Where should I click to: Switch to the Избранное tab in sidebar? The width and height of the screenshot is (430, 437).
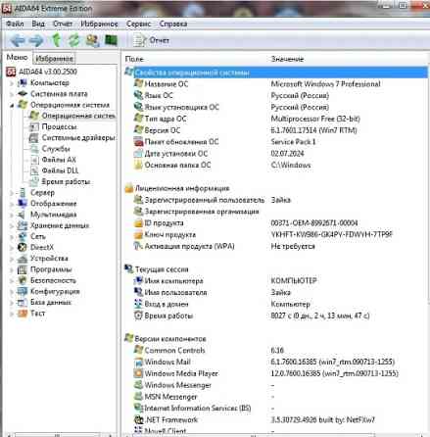(54, 59)
